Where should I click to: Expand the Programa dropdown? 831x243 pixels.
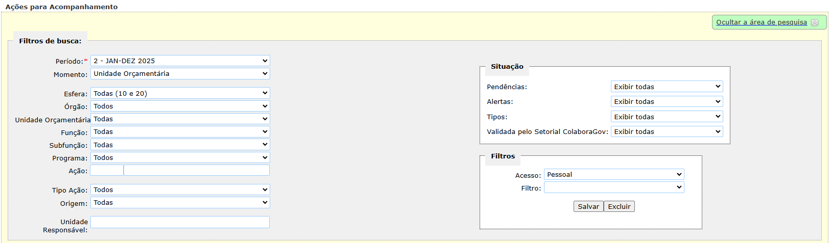[x=180, y=158]
